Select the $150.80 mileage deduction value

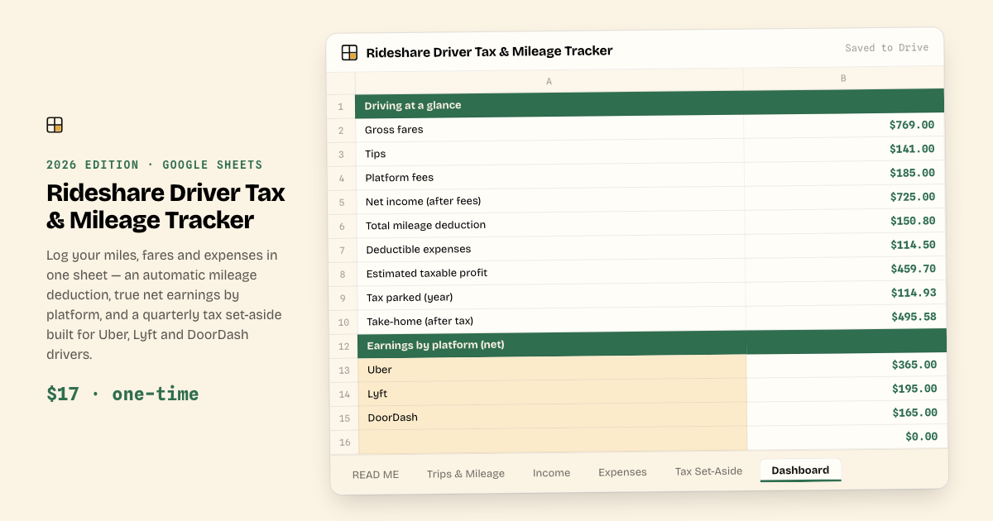point(913,221)
